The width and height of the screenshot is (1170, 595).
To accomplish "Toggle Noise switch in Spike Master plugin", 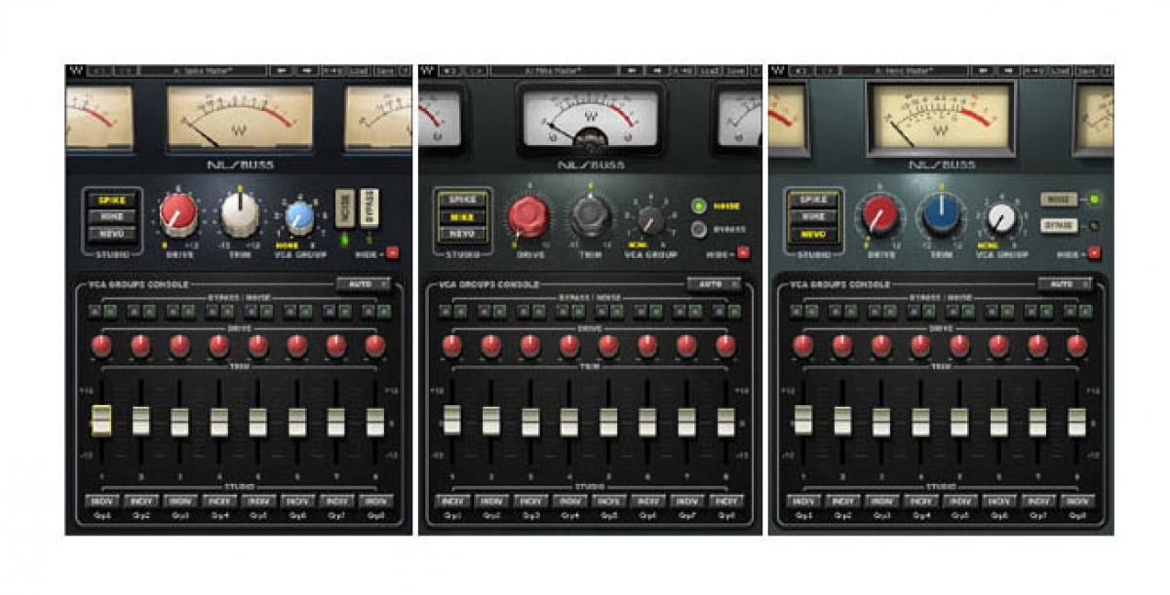I will click(344, 208).
